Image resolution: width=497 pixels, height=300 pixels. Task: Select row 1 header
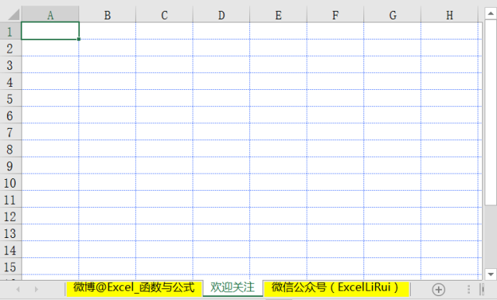tap(10, 31)
